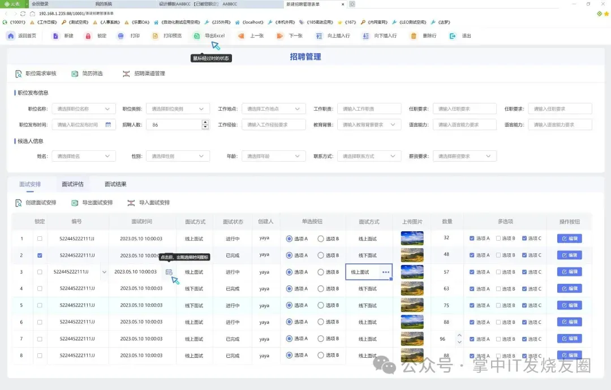Select radio 选项 B in row 1
The image size is (611, 390).
(x=321, y=239)
